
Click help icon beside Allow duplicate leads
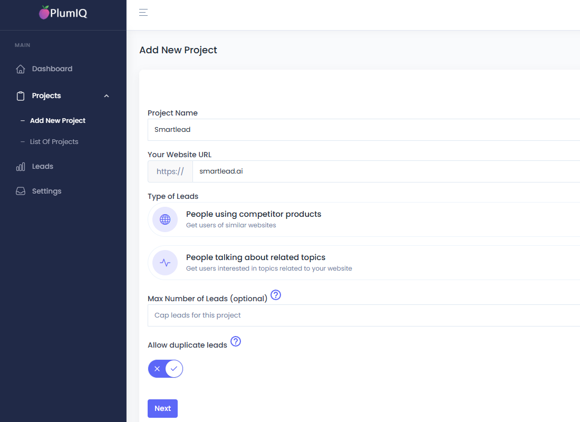[236, 342]
